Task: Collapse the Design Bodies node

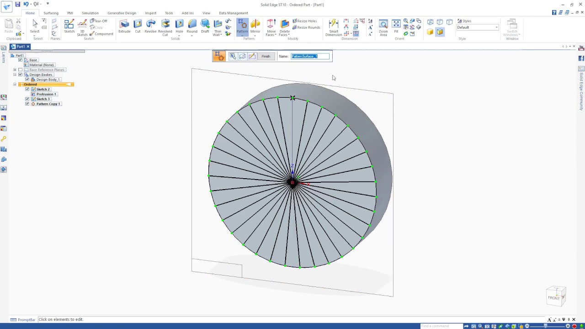Action: (x=15, y=74)
